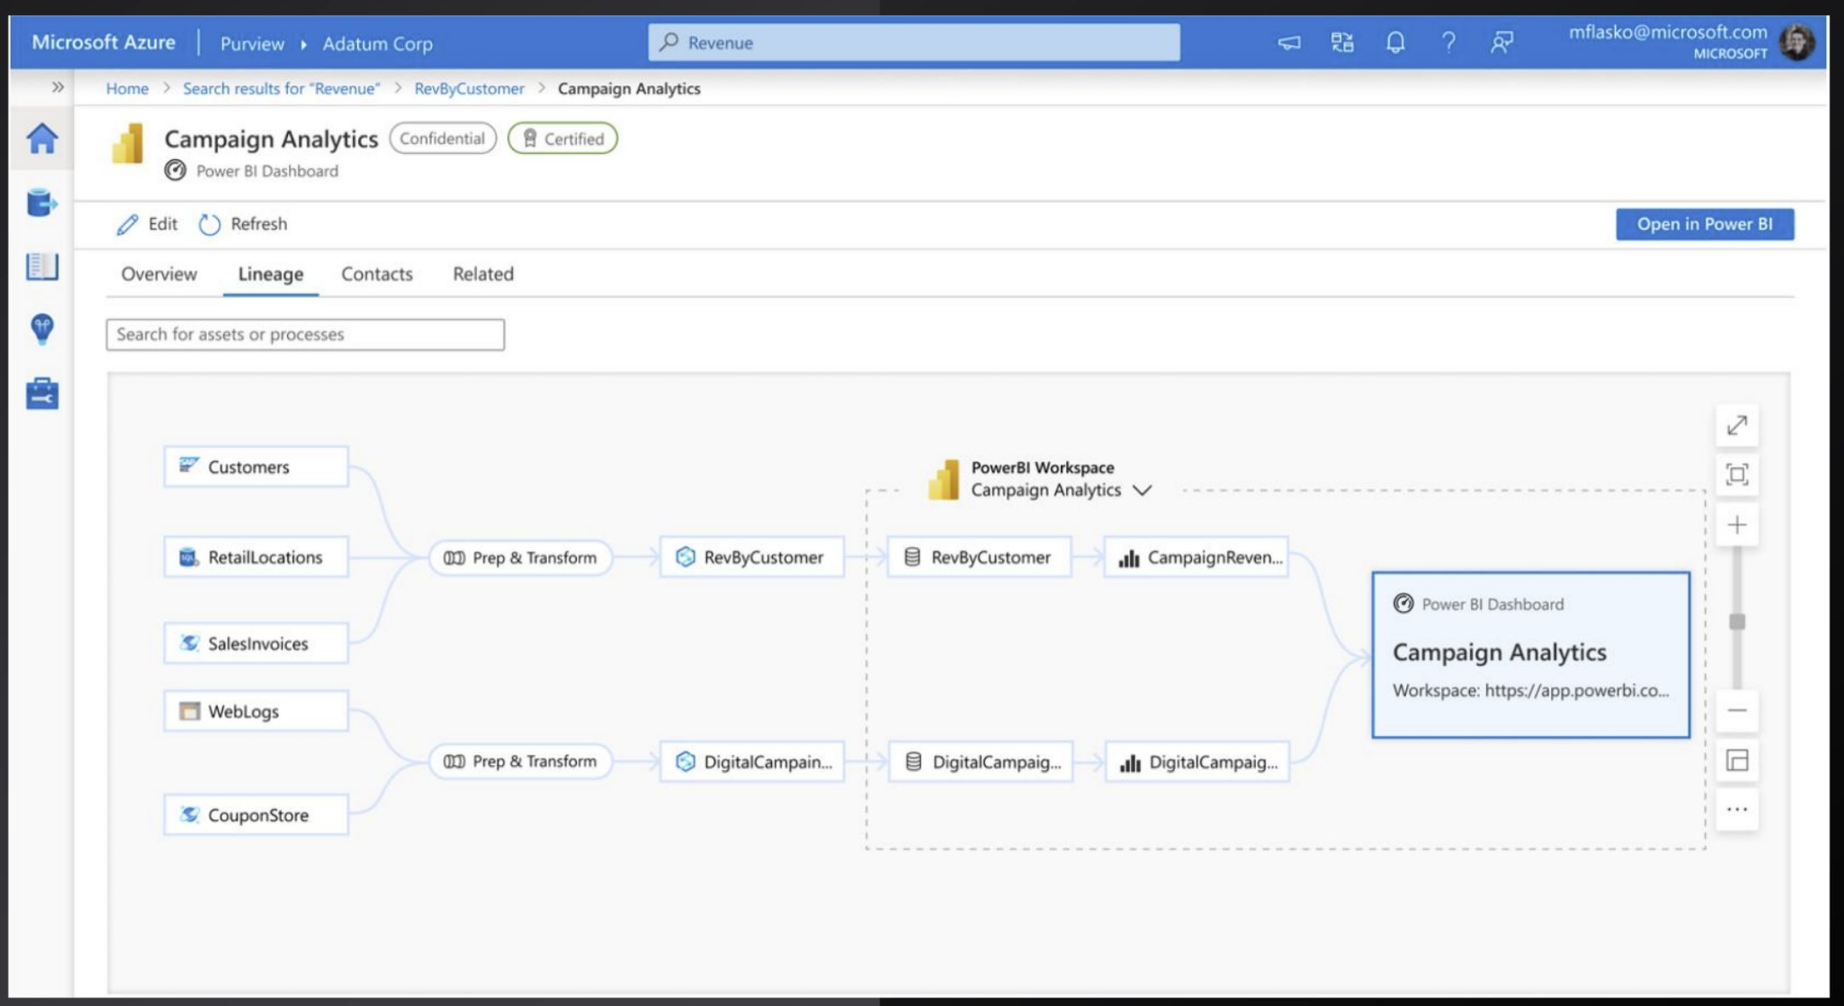
Task: Open the glossary book sidebar icon
Action: [42, 267]
